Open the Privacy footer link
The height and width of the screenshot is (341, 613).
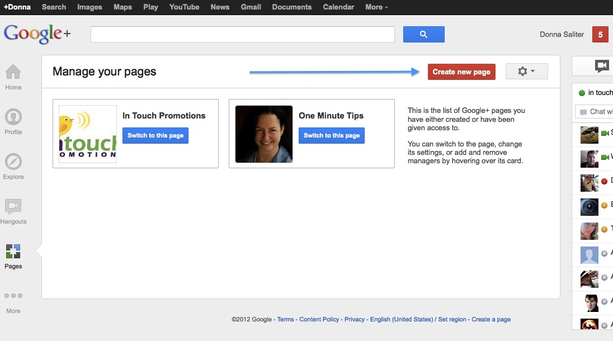[x=355, y=319]
